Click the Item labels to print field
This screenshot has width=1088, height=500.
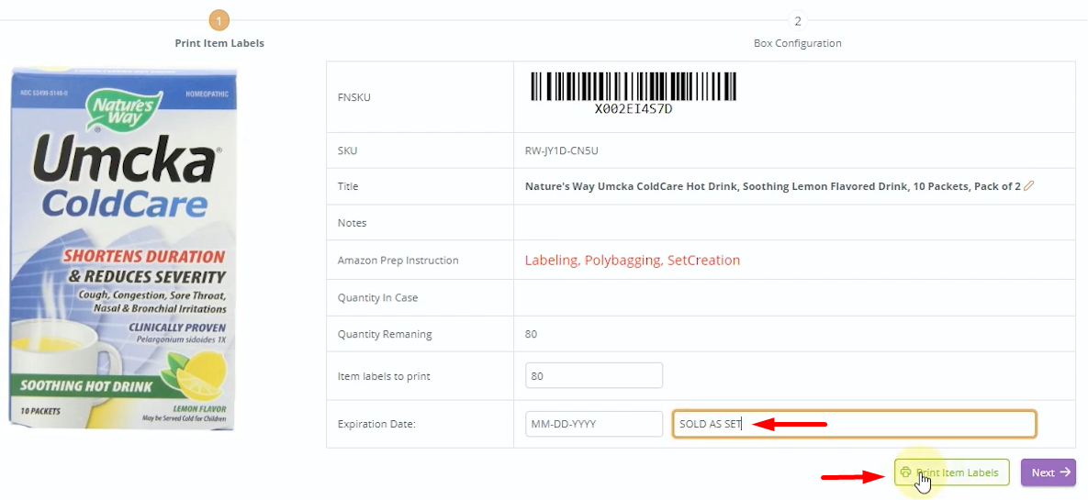pyautogui.click(x=594, y=375)
